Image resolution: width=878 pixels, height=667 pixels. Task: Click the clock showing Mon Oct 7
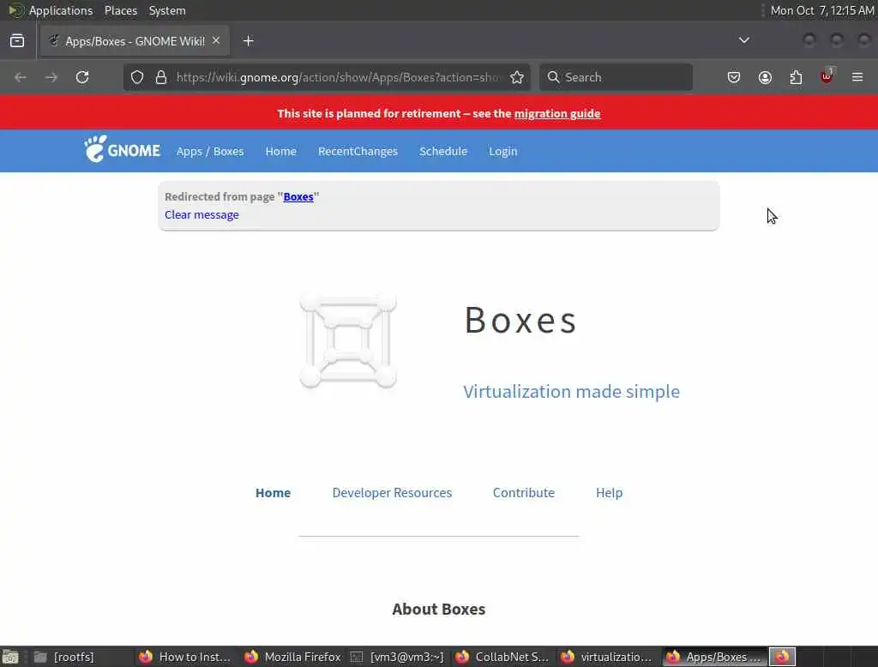click(822, 10)
